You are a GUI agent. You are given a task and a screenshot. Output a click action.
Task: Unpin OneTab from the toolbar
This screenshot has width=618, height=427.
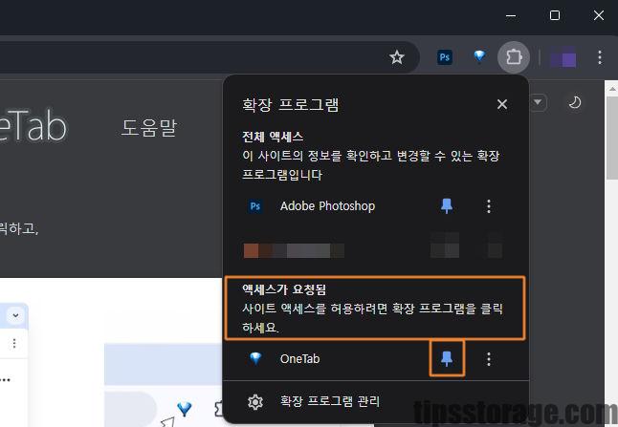pos(447,358)
